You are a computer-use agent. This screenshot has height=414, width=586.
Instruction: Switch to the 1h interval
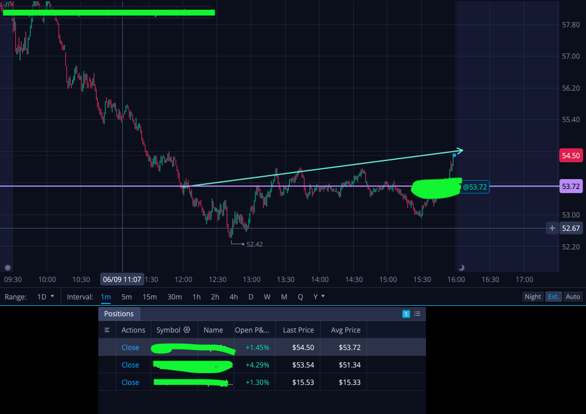click(196, 297)
